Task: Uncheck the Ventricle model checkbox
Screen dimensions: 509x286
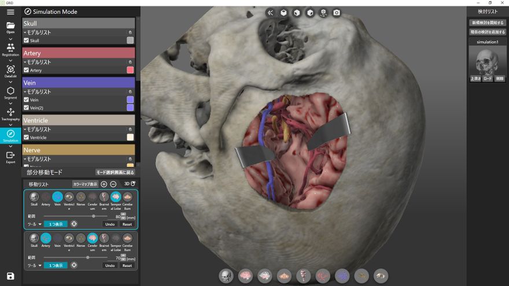Action: (26, 138)
